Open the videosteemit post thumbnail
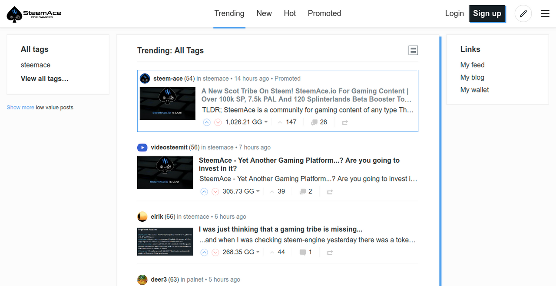The image size is (556, 286). click(165, 173)
